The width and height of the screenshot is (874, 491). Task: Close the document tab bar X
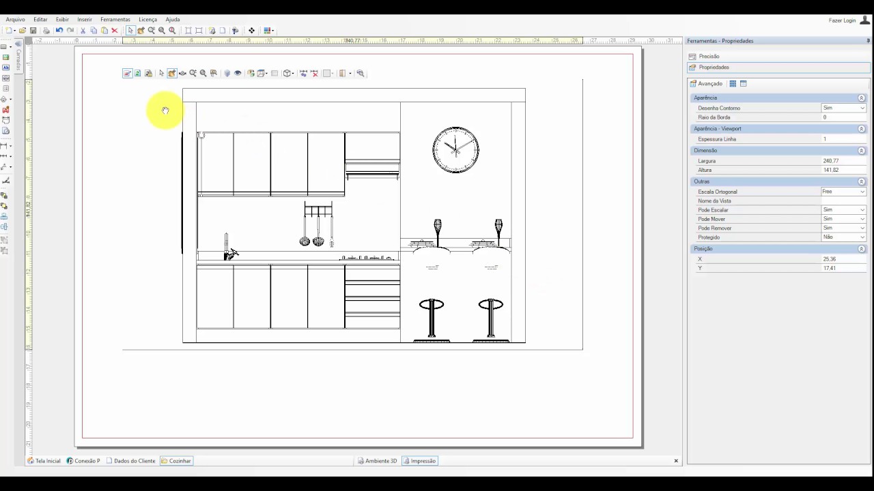point(676,461)
